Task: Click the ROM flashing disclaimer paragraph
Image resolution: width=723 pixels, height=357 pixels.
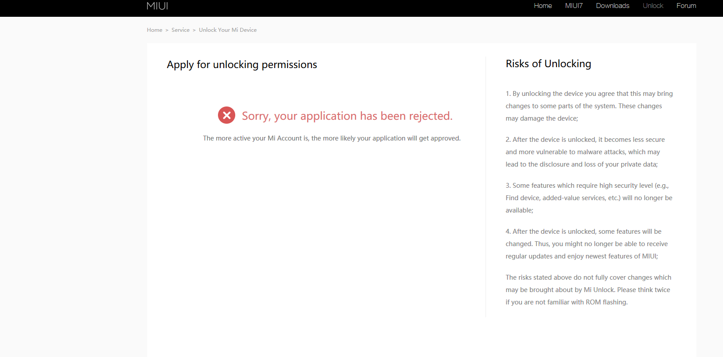Action: pyautogui.click(x=588, y=290)
